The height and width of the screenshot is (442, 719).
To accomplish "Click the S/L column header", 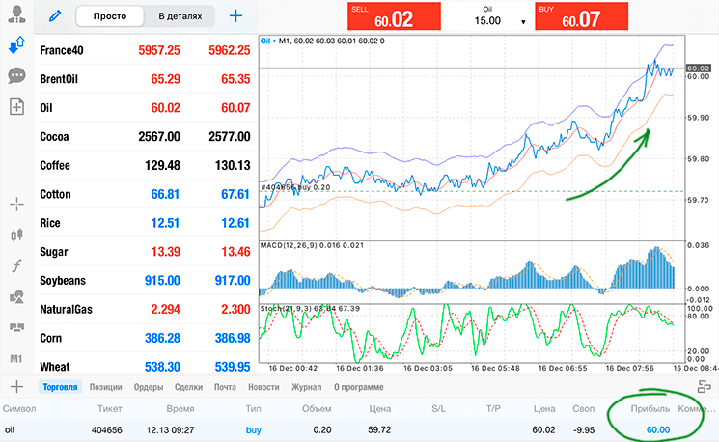I will (438, 408).
